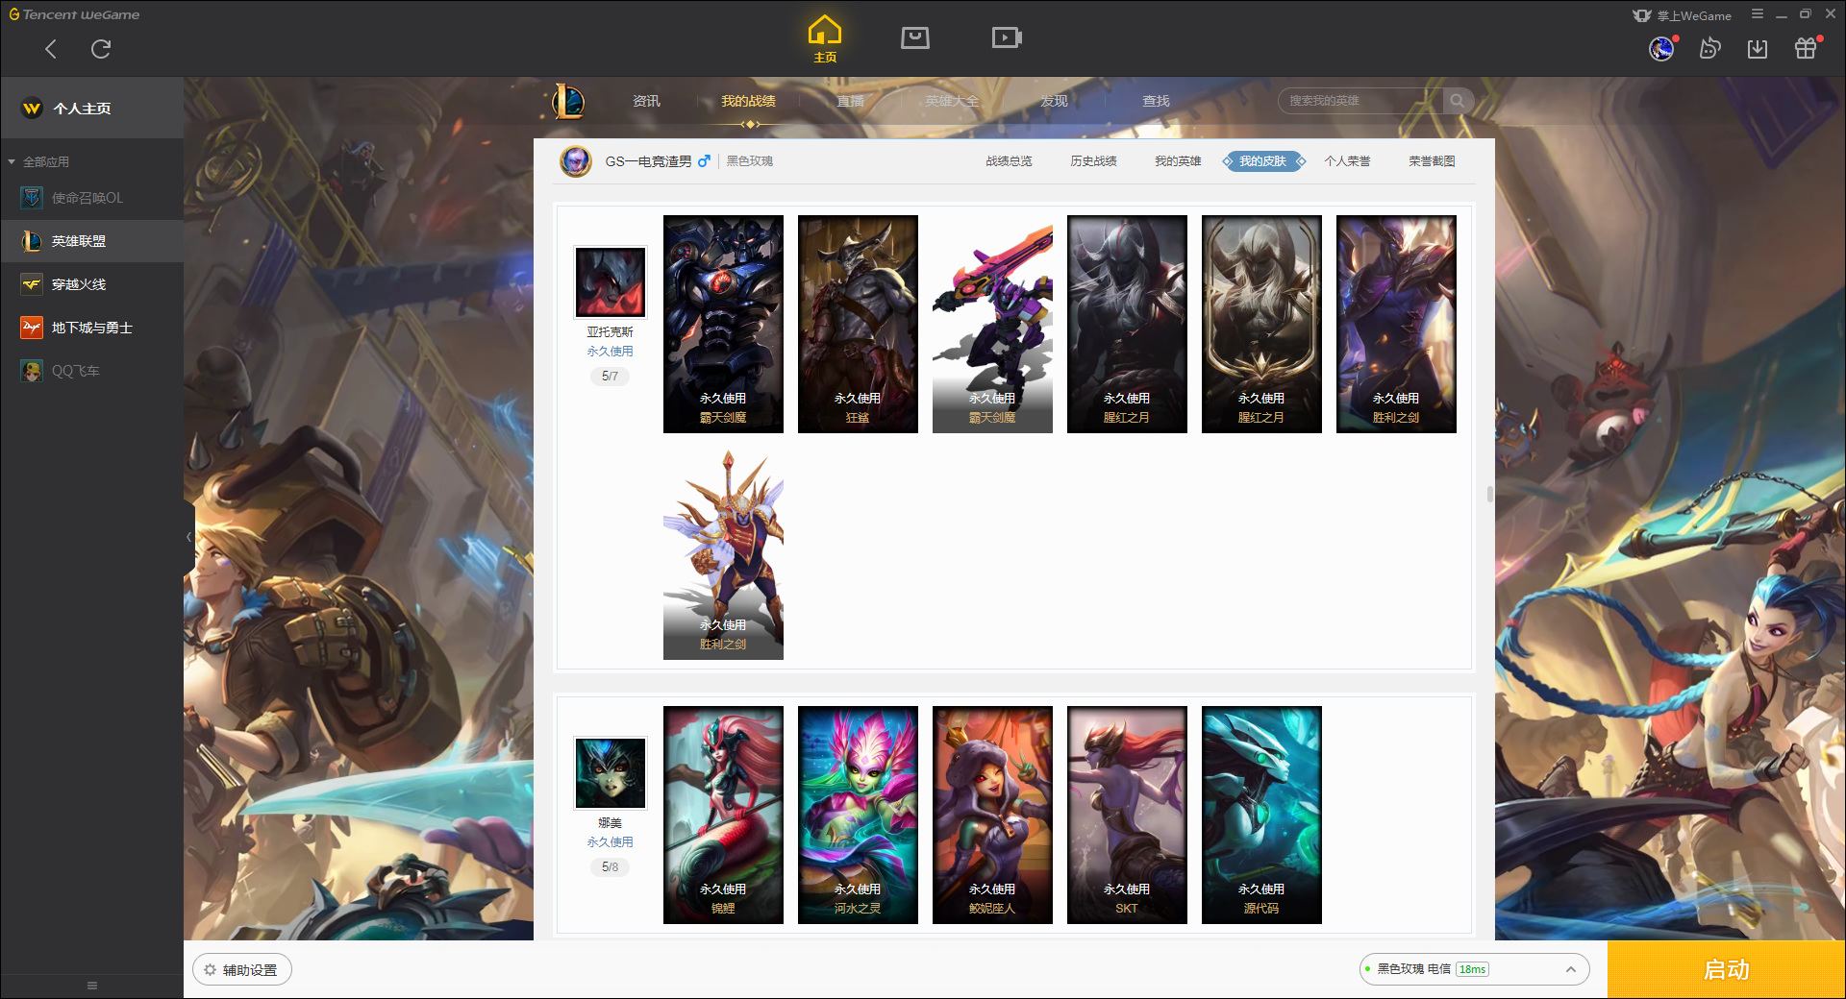Open the 我的战绩 tab
Viewport: 1846px width, 999px height.
coord(748,101)
